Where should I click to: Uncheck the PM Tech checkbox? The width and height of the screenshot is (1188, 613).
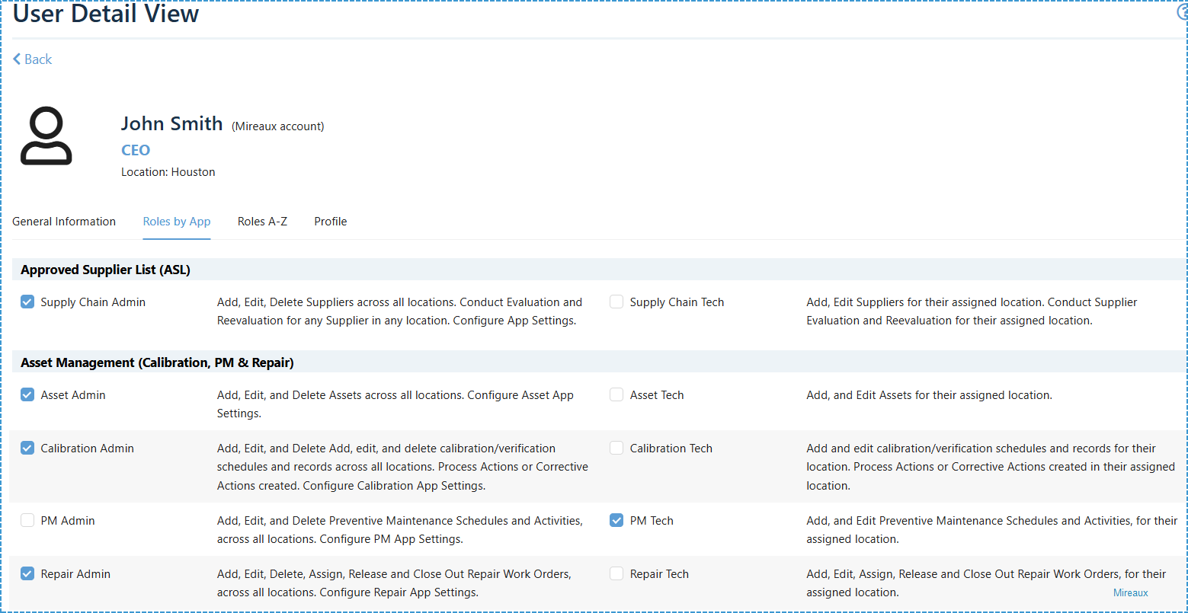point(616,521)
